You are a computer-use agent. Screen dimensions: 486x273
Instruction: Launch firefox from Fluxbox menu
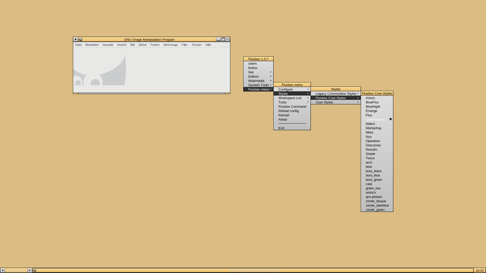tap(258, 68)
